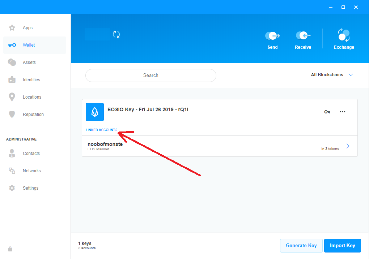Viewport: 369px width, 259px height.
Task: Lock Scatter with the padlock icon
Action: pos(10,249)
